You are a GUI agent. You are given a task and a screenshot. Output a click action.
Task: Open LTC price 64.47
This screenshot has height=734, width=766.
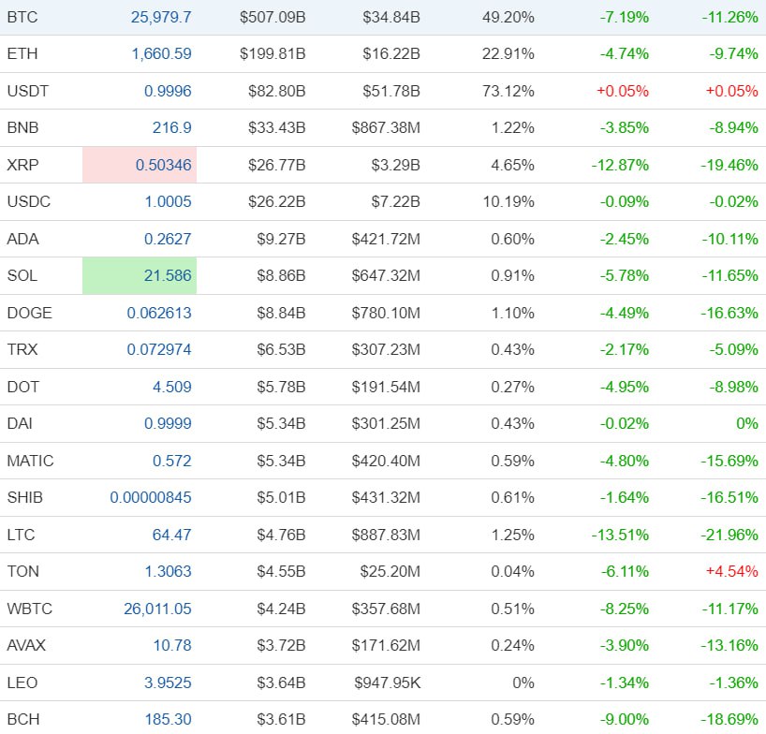click(172, 536)
